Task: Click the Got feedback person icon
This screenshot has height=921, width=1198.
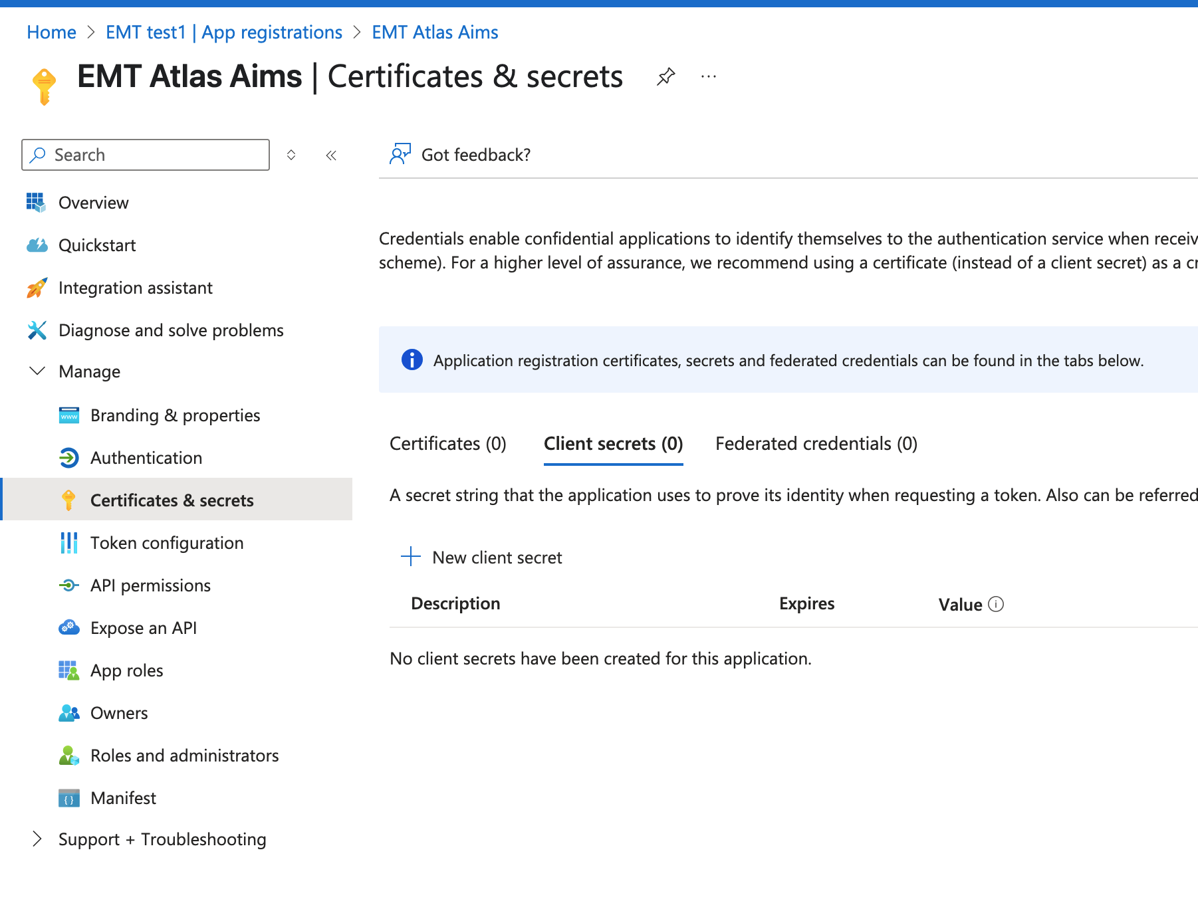Action: (x=400, y=154)
